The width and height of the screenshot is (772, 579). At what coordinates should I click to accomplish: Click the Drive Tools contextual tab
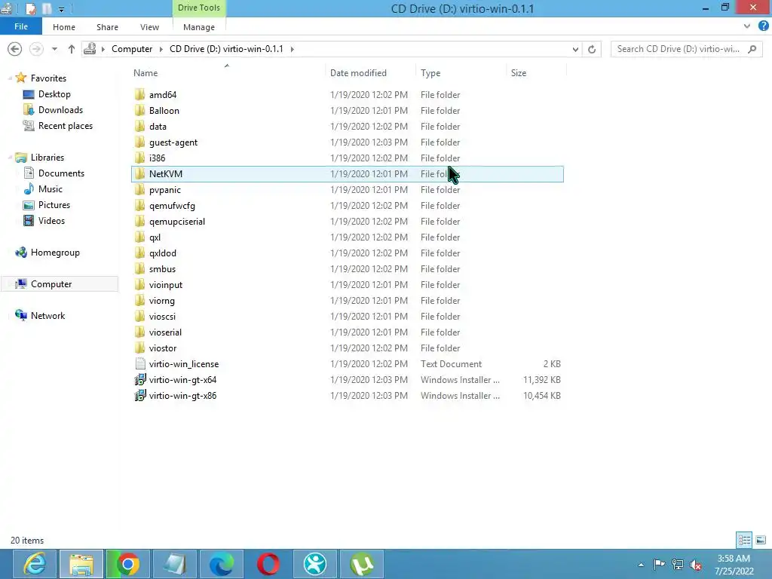(x=199, y=8)
